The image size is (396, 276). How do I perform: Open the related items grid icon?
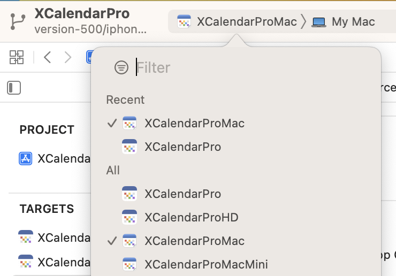(x=17, y=57)
